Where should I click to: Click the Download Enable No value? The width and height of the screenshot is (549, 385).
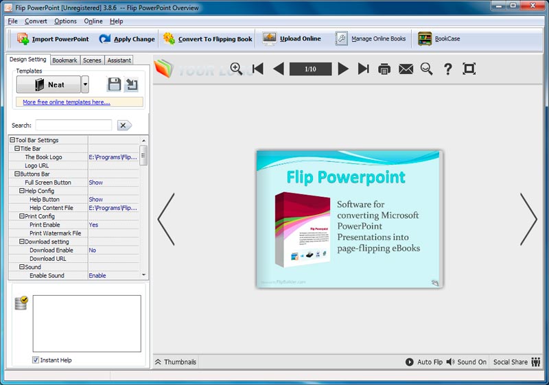pos(93,250)
